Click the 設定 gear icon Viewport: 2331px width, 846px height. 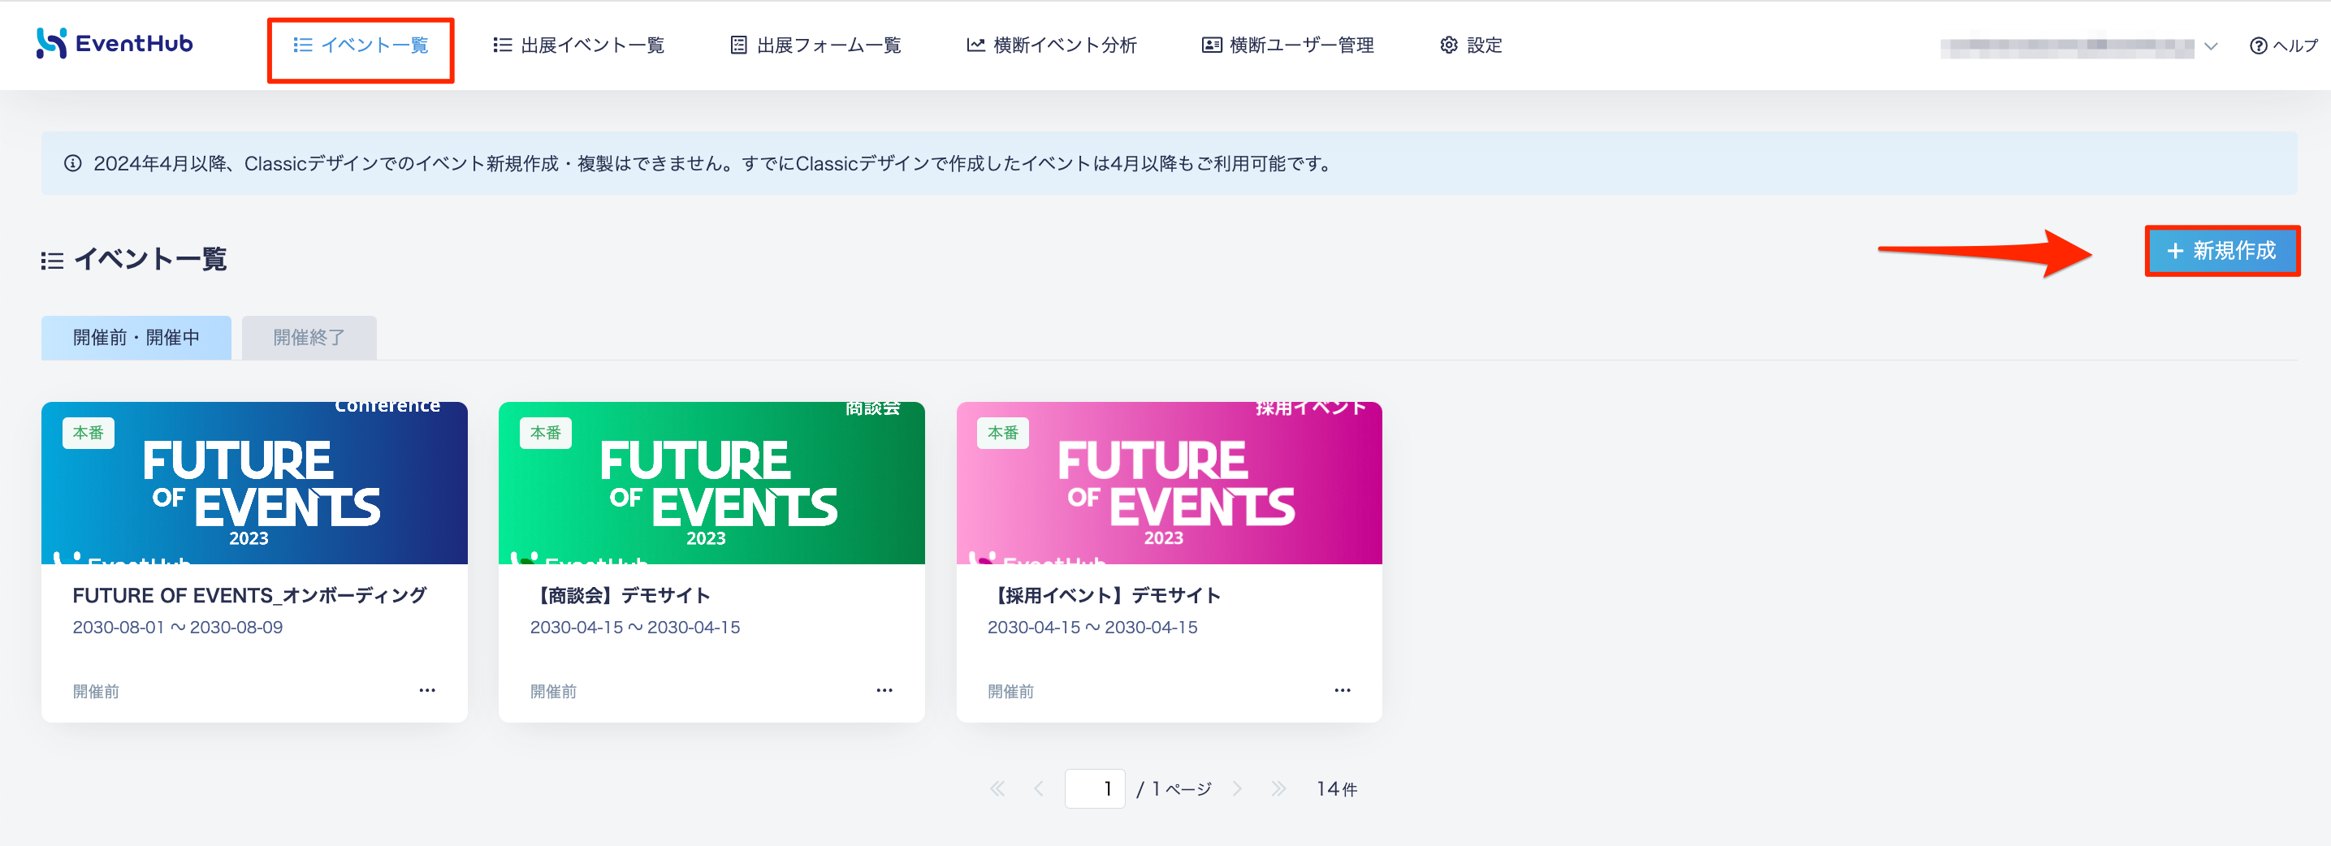tap(1449, 45)
